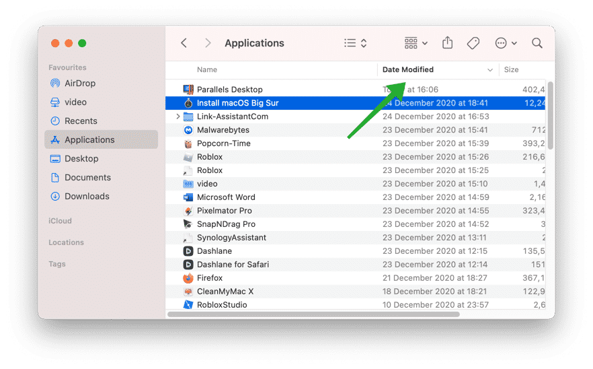
Task: Click the green zoom window button
Action: [x=82, y=43]
